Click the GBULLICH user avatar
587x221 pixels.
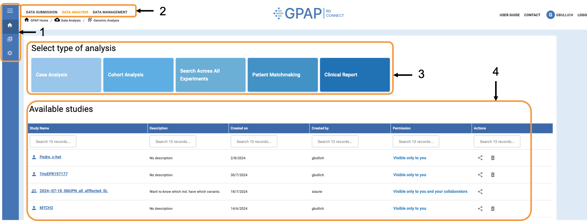(x=550, y=15)
